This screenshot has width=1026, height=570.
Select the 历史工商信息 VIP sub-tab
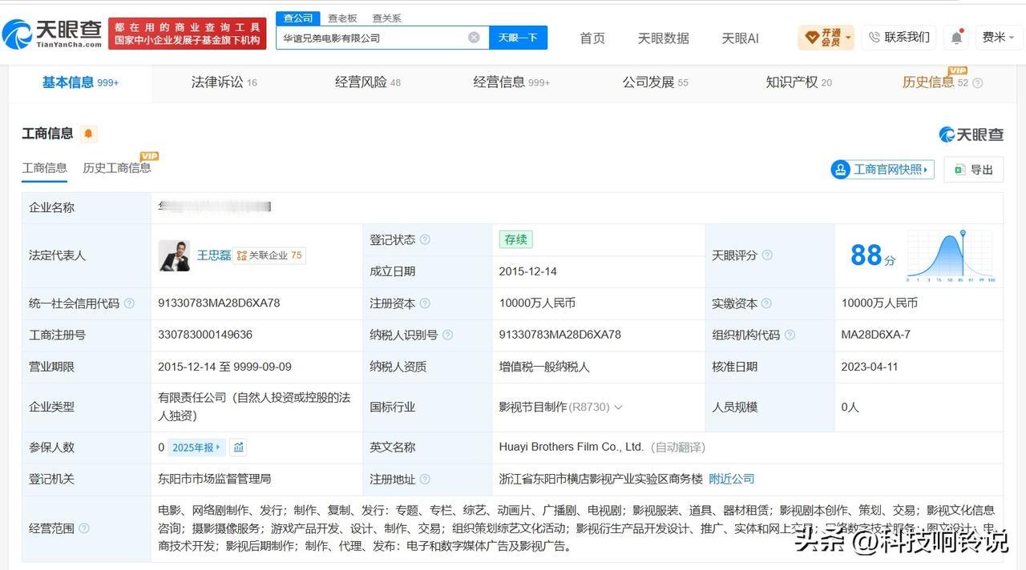pos(117,168)
